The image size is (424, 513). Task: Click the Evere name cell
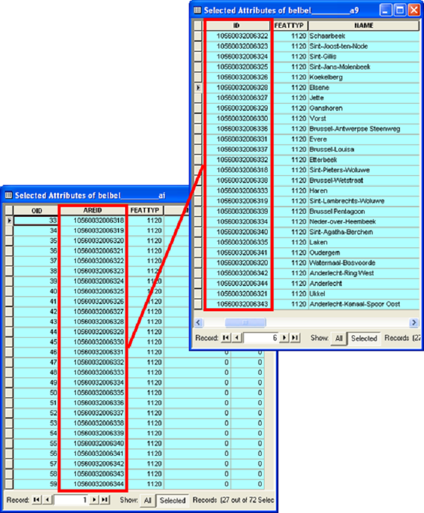pyautogui.click(x=364, y=139)
